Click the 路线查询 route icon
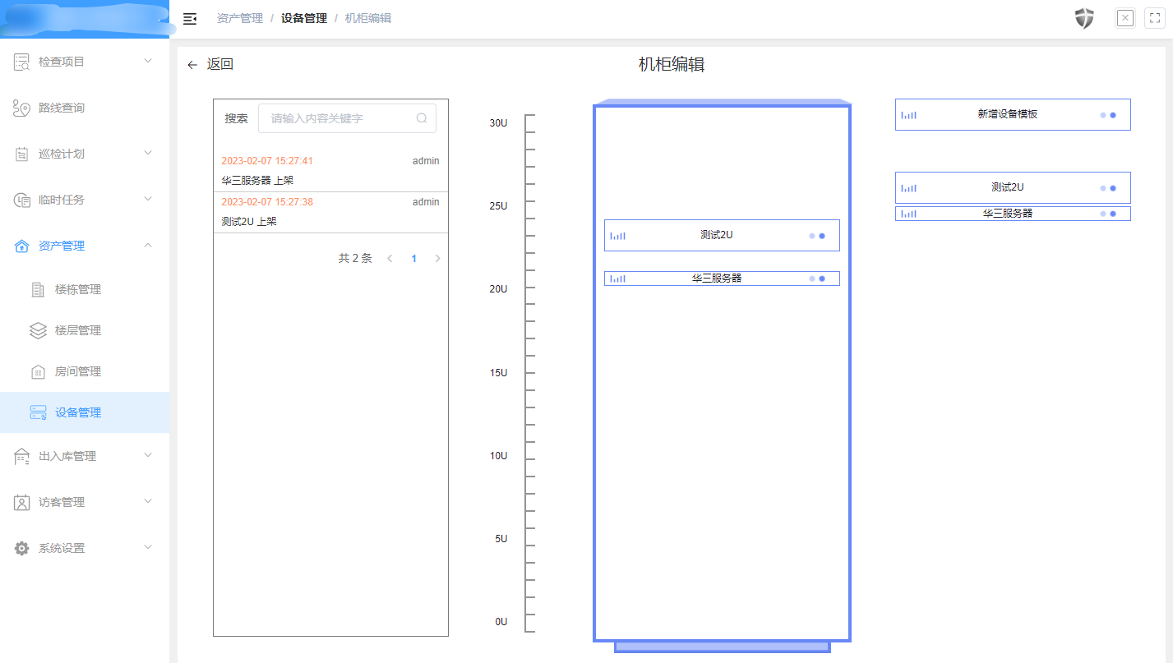 [x=21, y=108]
